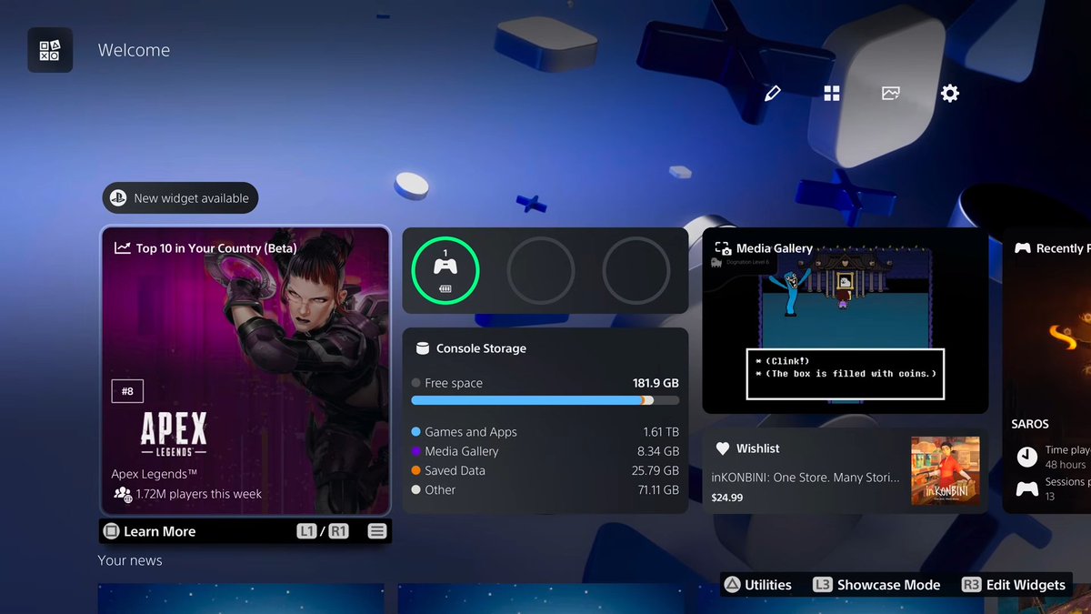Click the pencil edit icon
The image size is (1091, 614).
[773, 94]
